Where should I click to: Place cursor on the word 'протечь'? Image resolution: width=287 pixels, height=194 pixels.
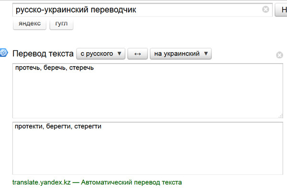(27, 68)
